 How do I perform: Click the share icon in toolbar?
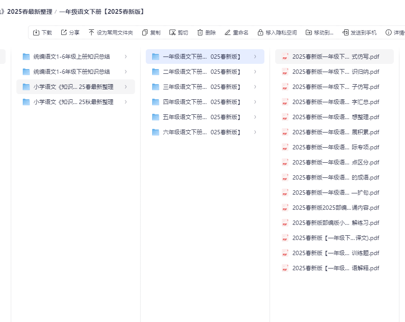click(x=64, y=33)
